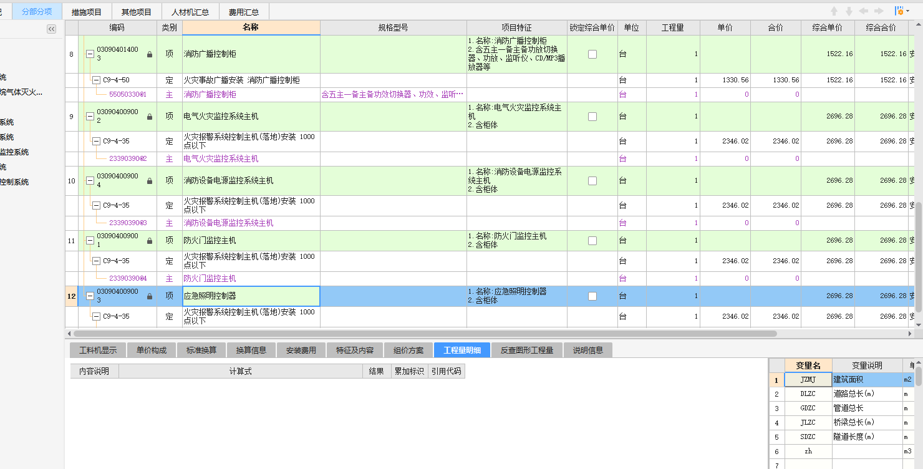Tick 锁定综合单价 for 消防广播控制柜
Screen dimensions: 923x469
coord(592,54)
